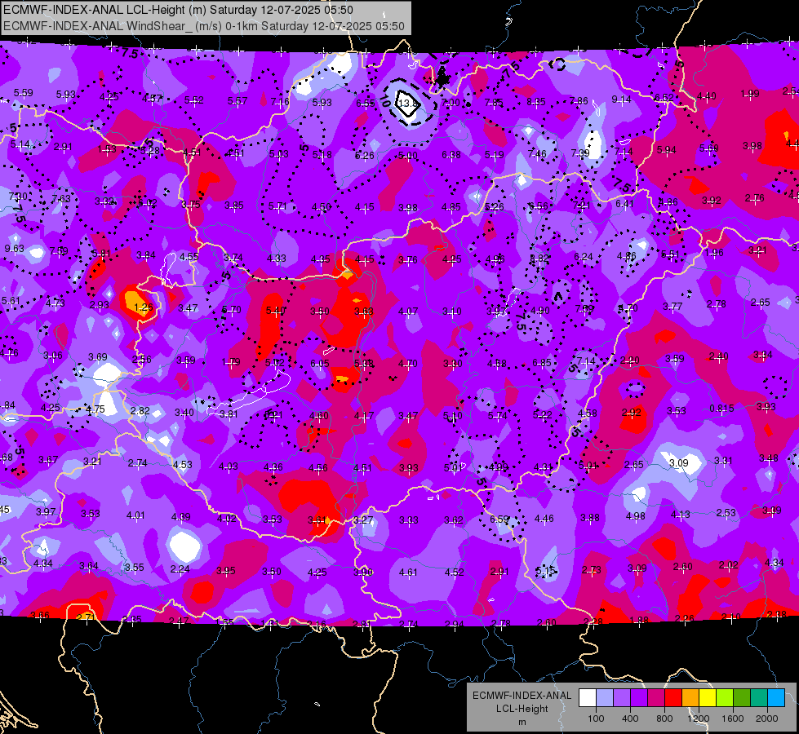
Task: Select the WindShear 0-1km title line
Action: pyautogui.click(x=204, y=26)
